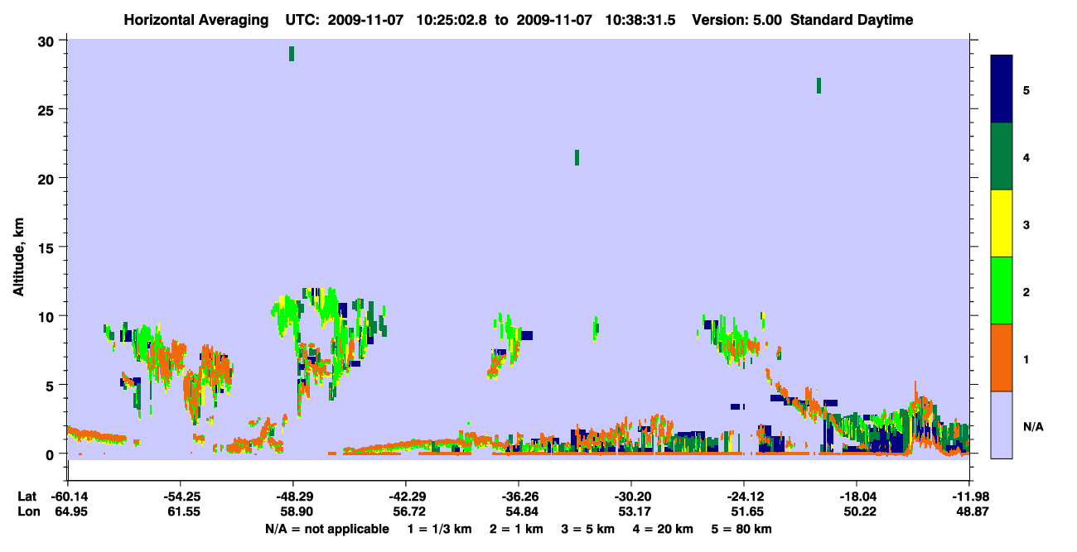Click the colorbar label 2

(x=1026, y=290)
